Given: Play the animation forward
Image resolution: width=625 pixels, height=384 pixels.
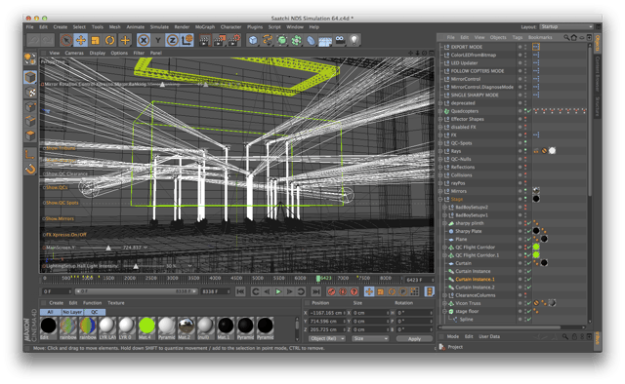Looking at the screenshot, I should pyautogui.click(x=278, y=291).
